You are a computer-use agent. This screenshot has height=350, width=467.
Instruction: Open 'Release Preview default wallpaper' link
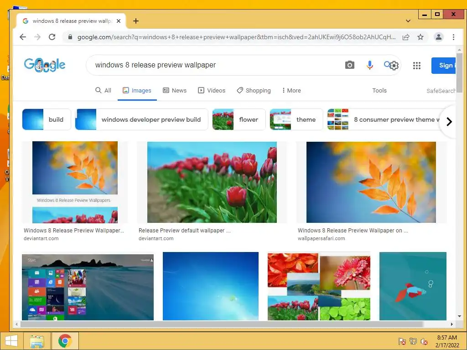(x=184, y=230)
